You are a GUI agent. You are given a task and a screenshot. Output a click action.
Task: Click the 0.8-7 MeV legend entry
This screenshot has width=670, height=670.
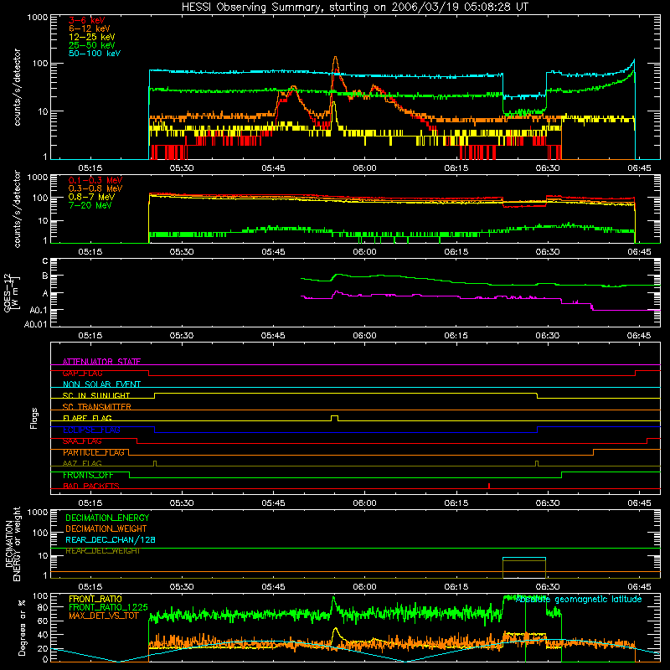pyautogui.click(x=90, y=197)
